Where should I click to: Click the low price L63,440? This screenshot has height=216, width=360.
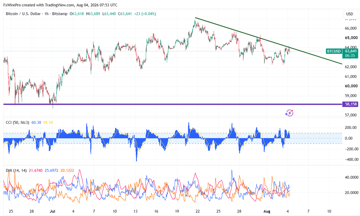pos(109,14)
